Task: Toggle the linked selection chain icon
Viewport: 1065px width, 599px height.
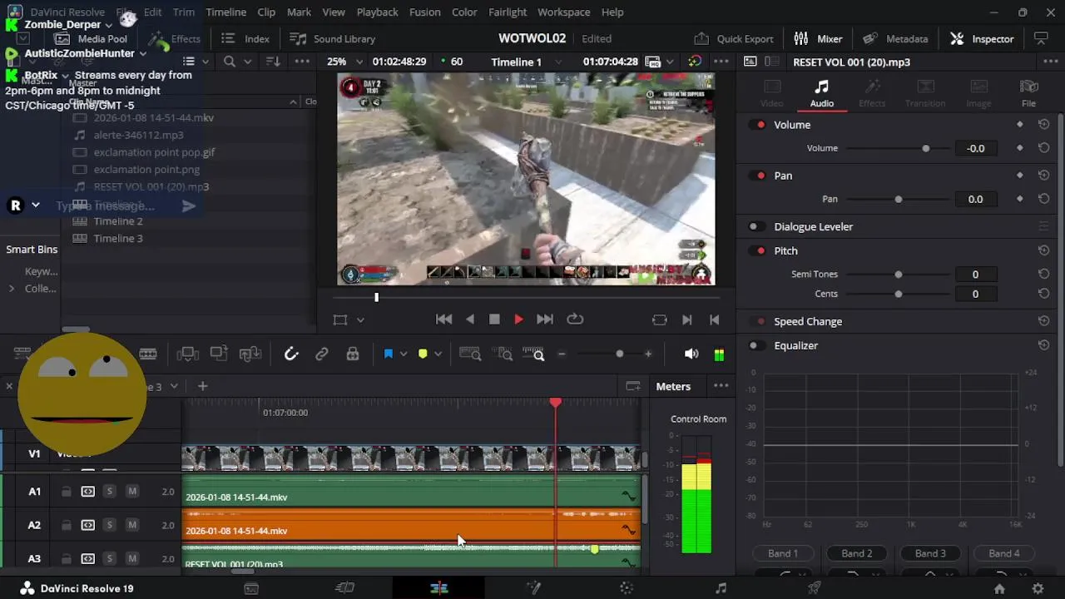Action: 322,354
